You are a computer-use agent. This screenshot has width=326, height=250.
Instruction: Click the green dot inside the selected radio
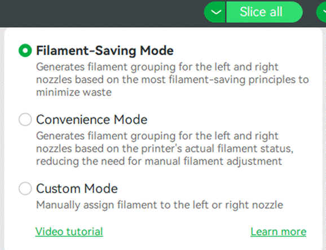[25, 51]
